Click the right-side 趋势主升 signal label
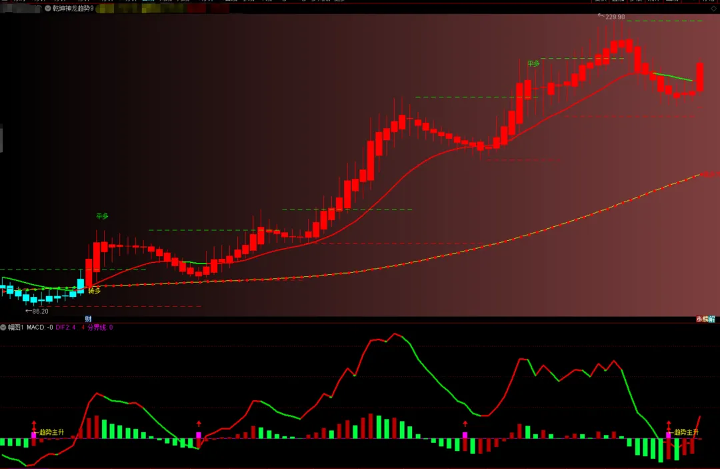Screen dimensions: 720x469 click(x=686, y=432)
